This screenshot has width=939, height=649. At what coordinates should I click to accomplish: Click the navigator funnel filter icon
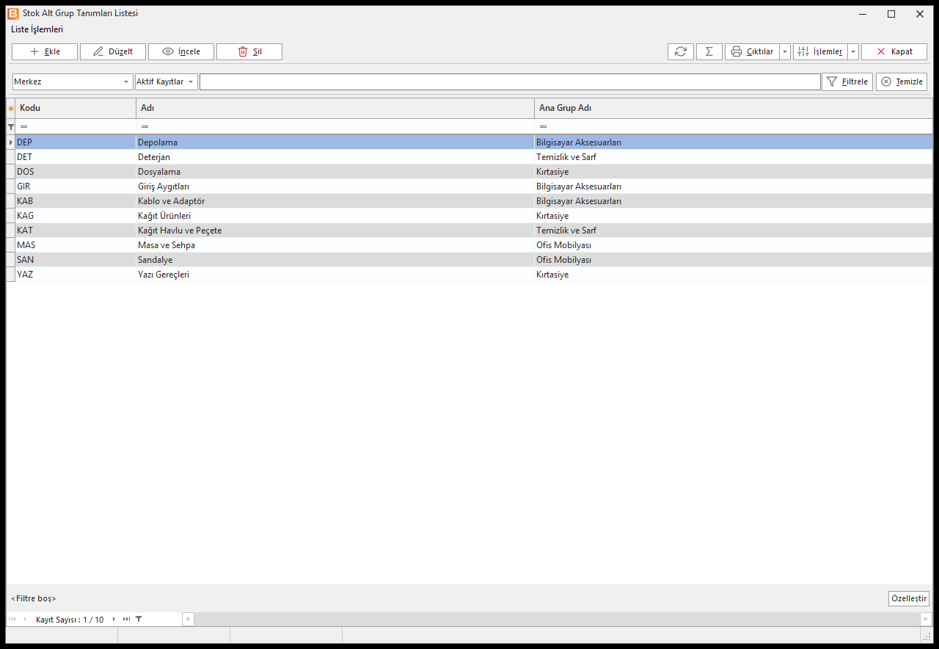(x=139, y=619)
